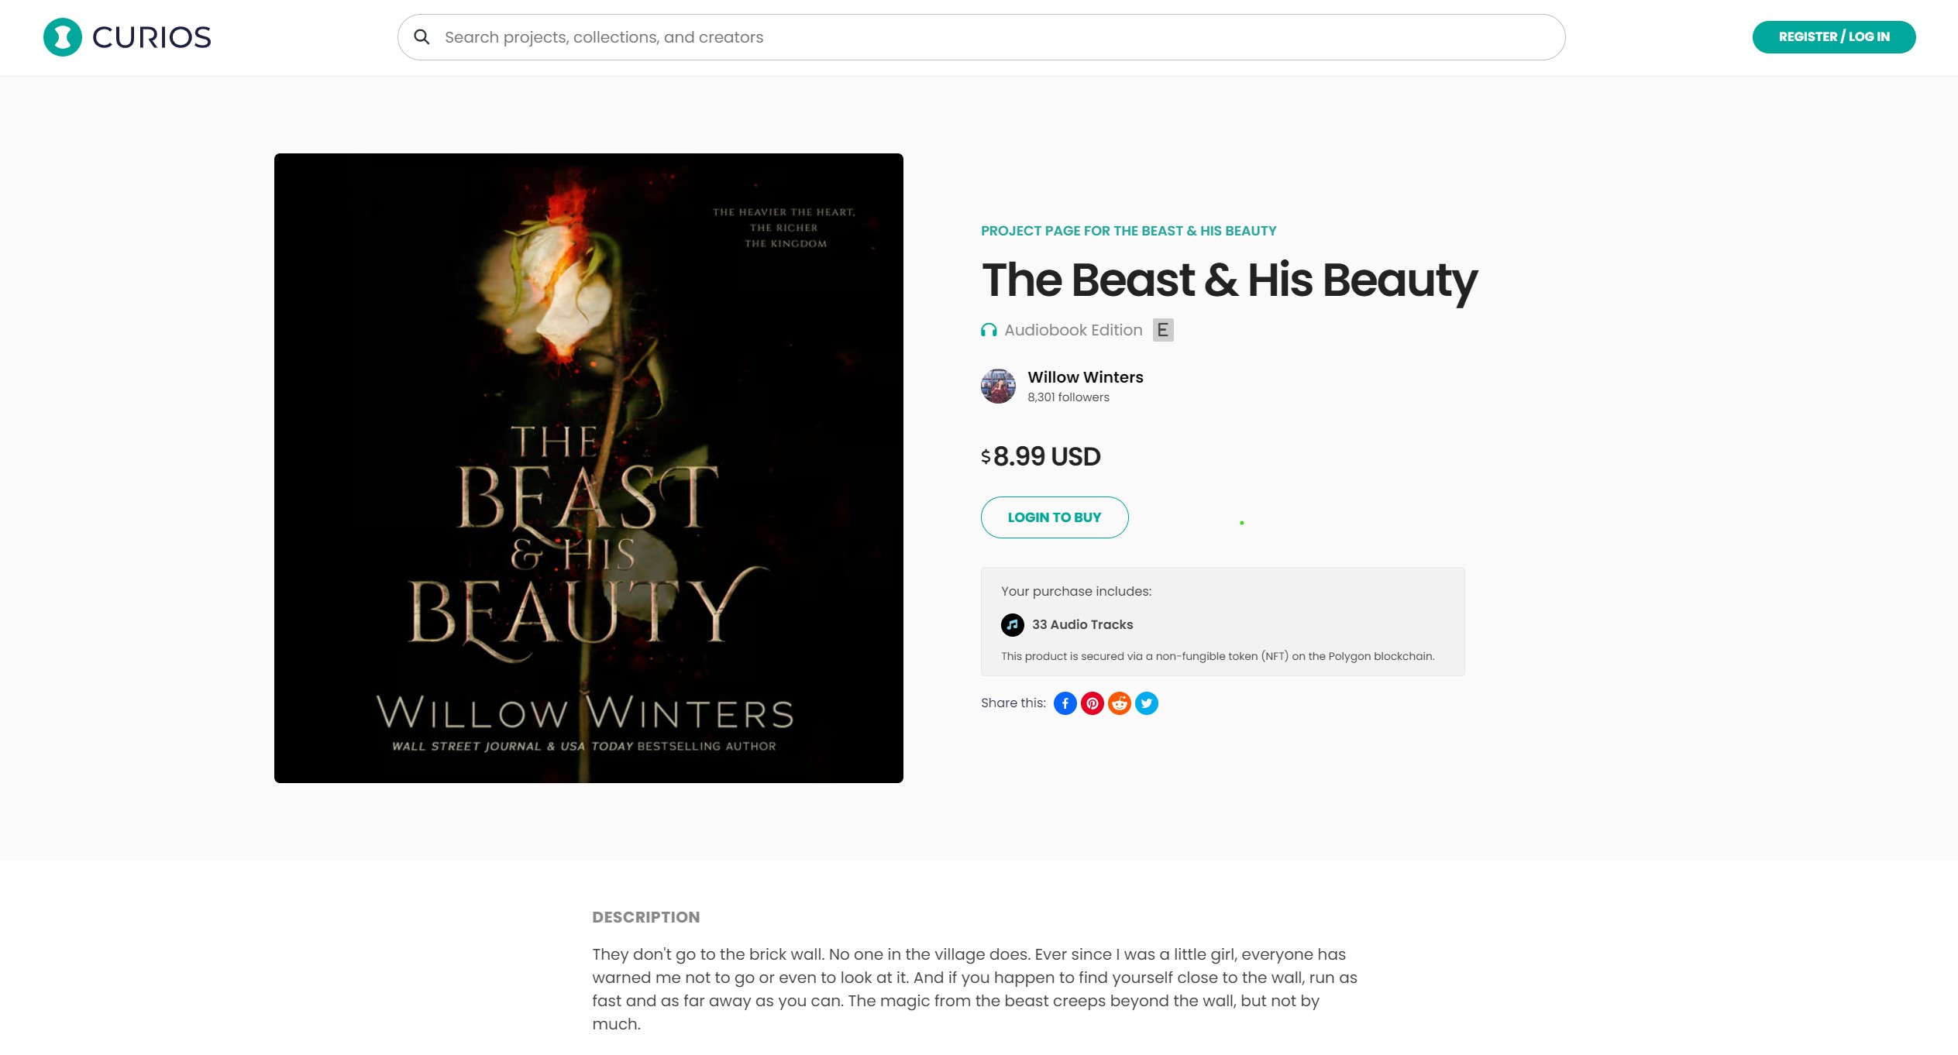The width and height of the screenshot is (1958, 1055).
Task: Click the Login To Buy button
Action: (x=1055, y=517)
